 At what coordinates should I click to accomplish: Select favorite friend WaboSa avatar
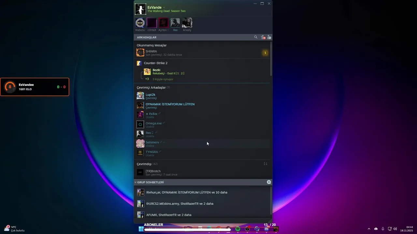coord(140,23)
